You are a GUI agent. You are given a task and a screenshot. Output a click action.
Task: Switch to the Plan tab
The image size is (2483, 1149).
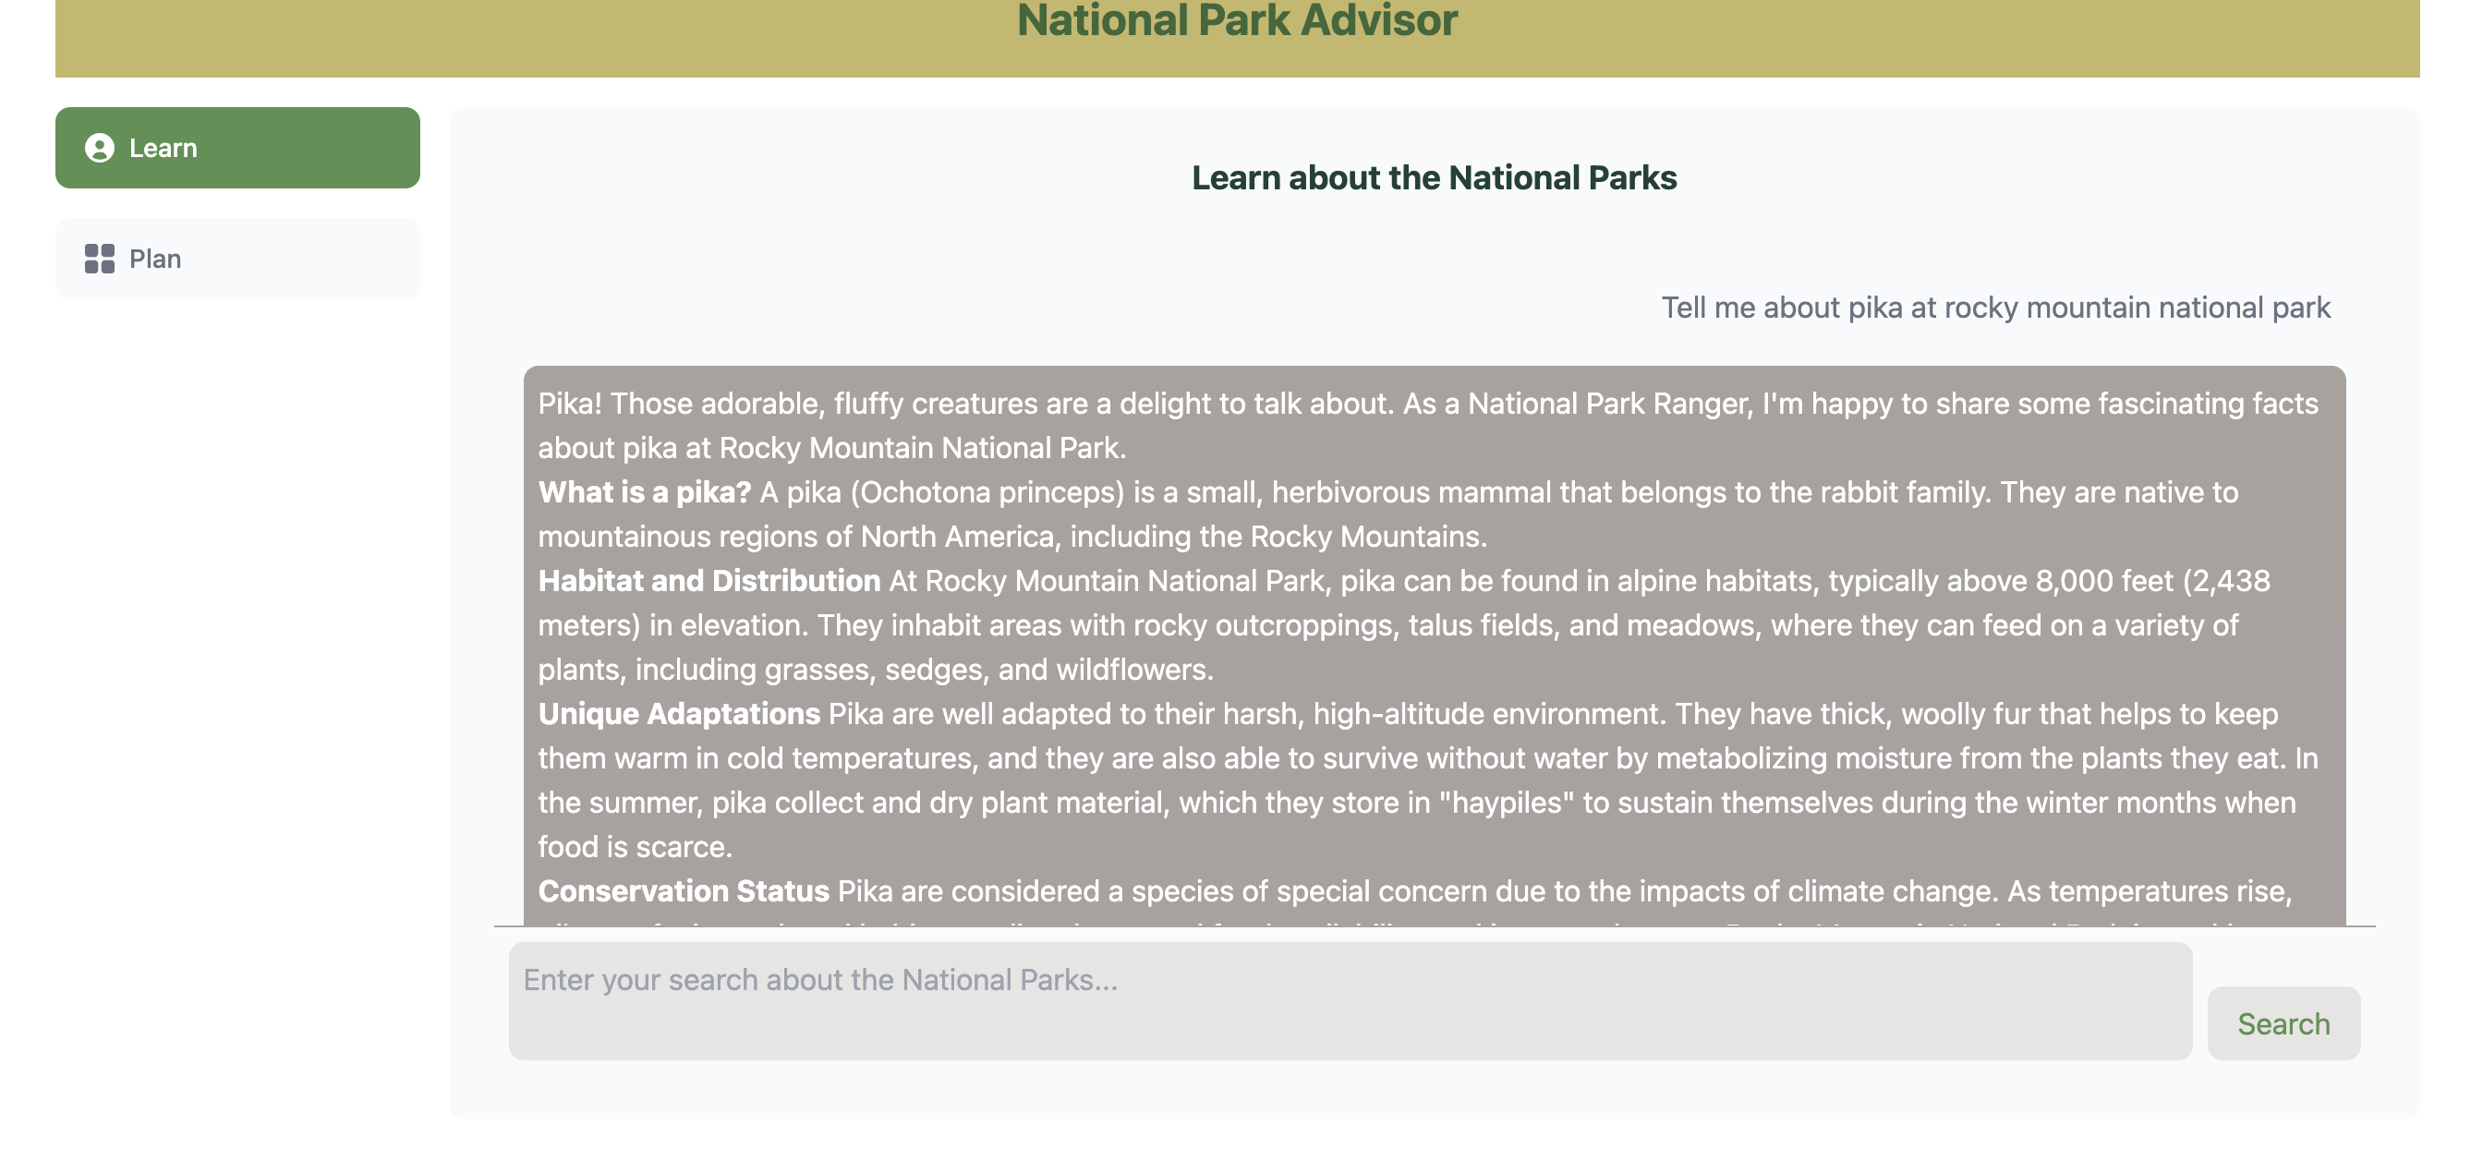(237, 259)
